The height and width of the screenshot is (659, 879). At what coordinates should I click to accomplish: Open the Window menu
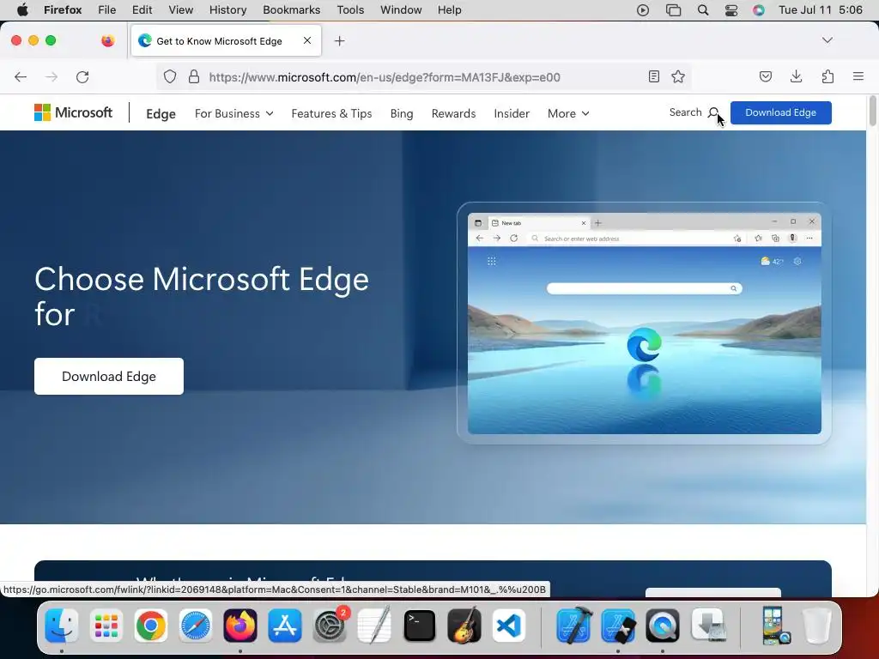point(401,10)
